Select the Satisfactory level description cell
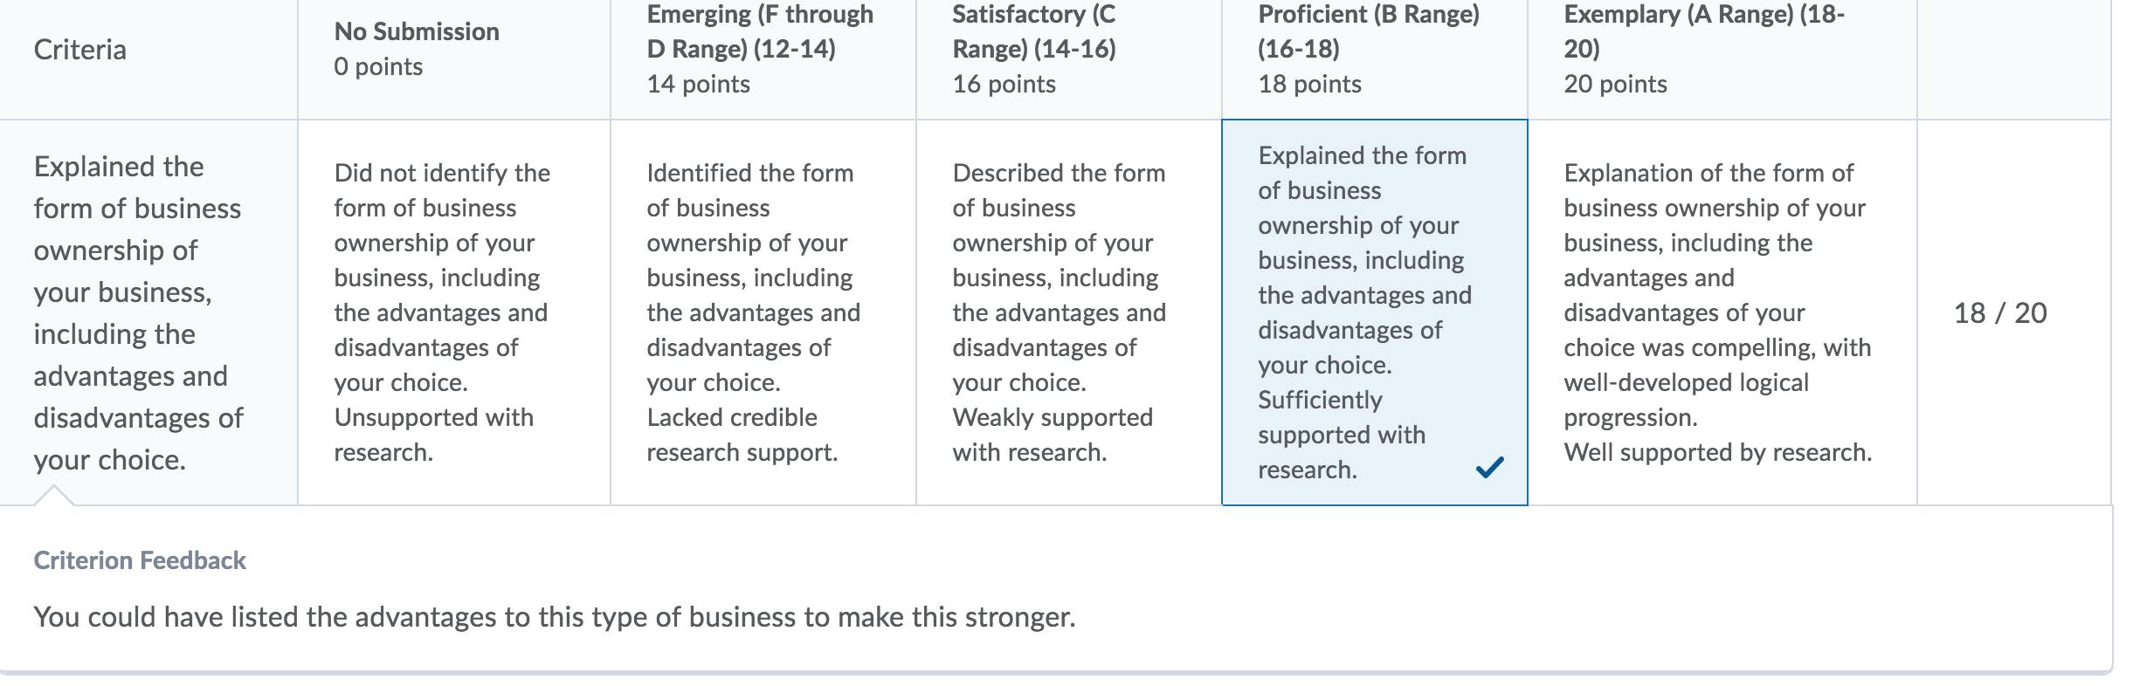 point(1069,312)
